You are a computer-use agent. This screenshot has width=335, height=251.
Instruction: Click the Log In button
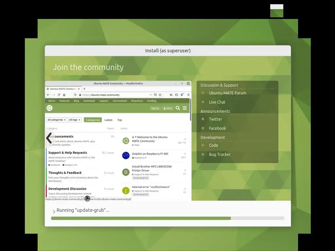point(167,109)
